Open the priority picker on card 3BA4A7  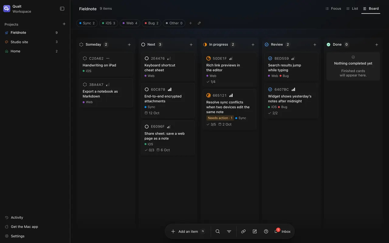(108, 85)
